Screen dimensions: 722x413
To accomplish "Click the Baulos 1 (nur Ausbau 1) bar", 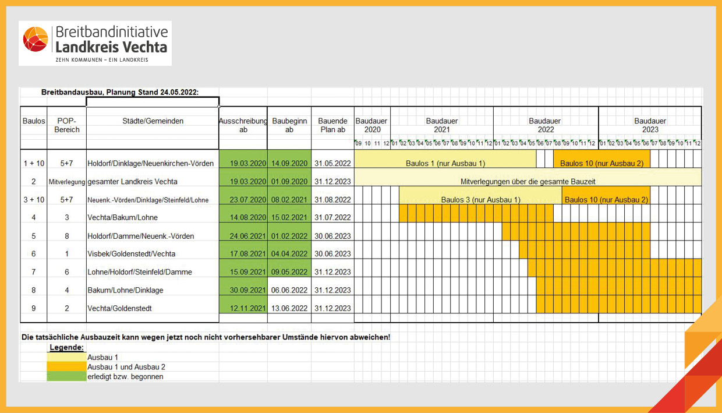I will [445, 164].
